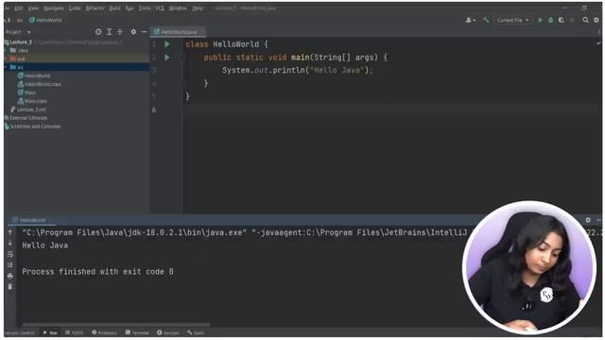Clear console output with trash icon

(x=10, y=286)
